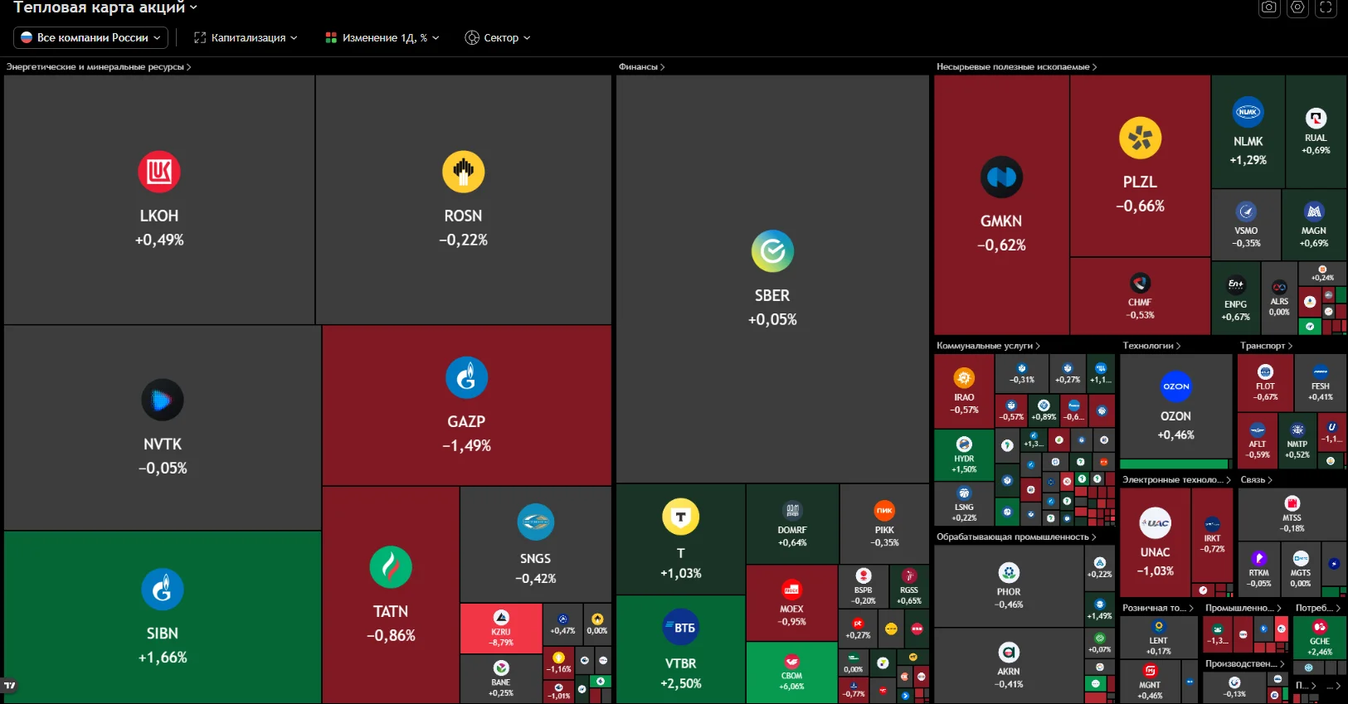1348x704 pixels.
Task: Open the 'Связь' sector
Action: click(1256, 480)
